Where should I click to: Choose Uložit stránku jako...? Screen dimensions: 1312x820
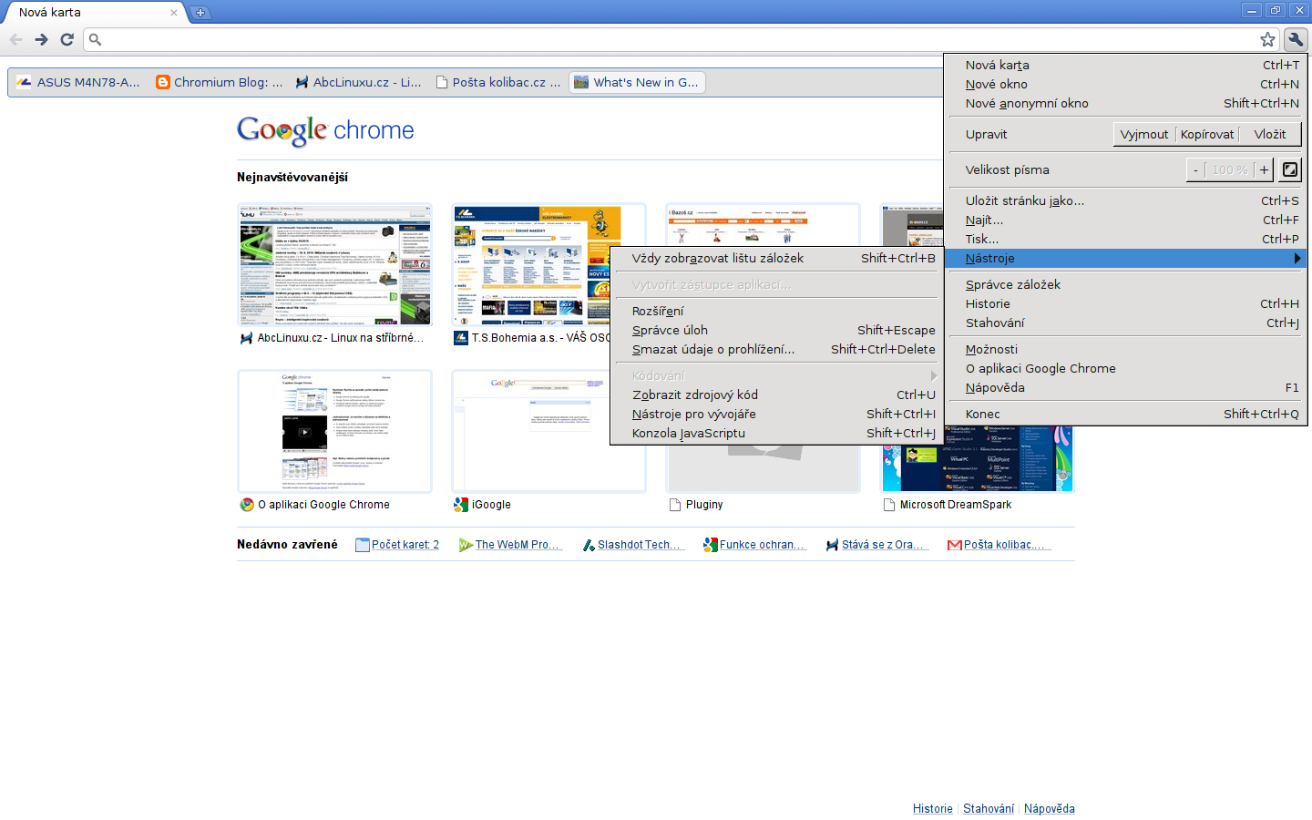tap(1125, 200)
